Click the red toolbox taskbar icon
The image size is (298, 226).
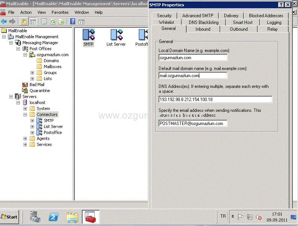point(90,217)
